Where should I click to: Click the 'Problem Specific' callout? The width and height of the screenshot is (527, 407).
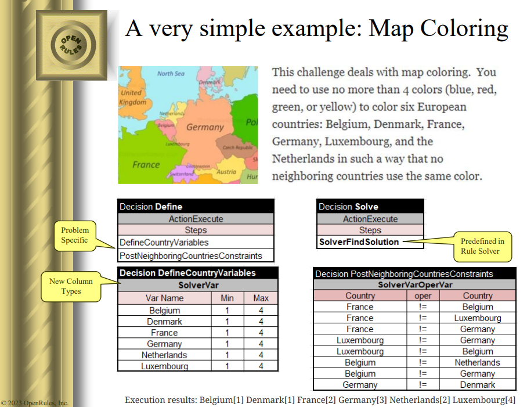click(74, 235)
